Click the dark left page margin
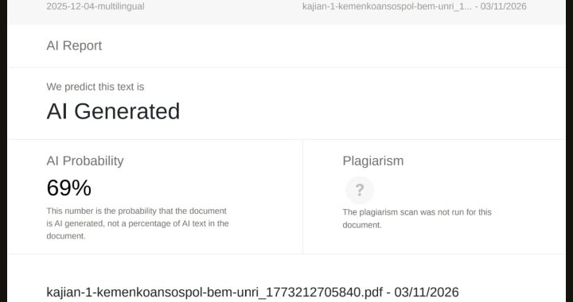573x302 pixels. coord(4,151)
